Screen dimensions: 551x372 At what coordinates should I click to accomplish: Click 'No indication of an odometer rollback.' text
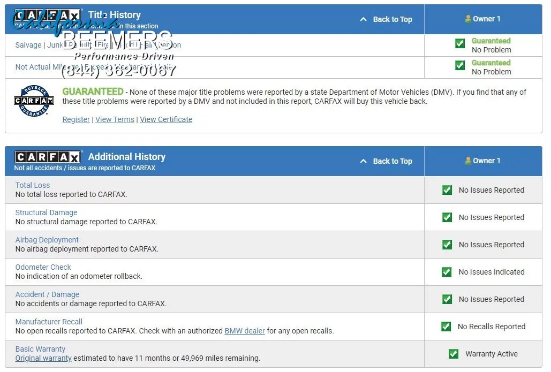(x=79, y=276)
